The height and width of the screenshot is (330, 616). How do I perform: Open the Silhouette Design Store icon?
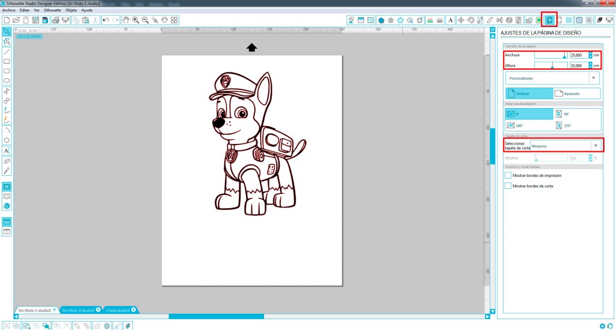point(7,206)
